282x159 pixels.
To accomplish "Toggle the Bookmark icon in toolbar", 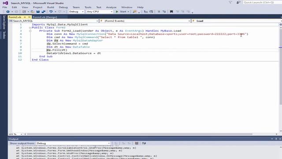I will [171, 12].
